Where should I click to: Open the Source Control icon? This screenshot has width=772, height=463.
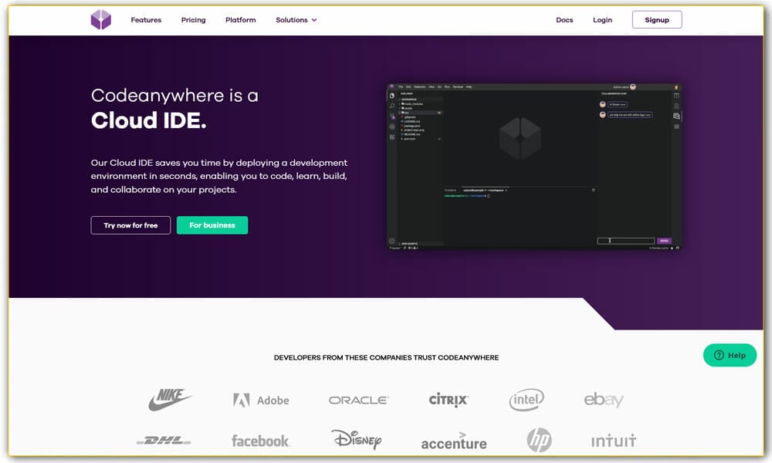pos(391,116)
